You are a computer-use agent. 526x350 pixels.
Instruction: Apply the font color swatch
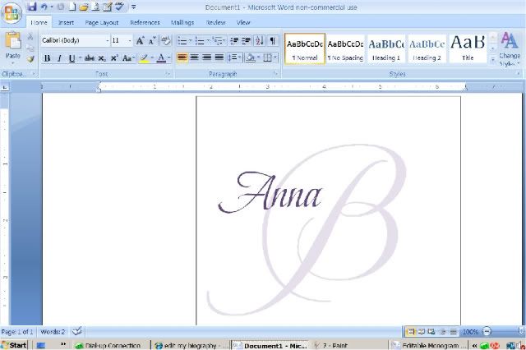pyautogui.click(x=161, y=58)
